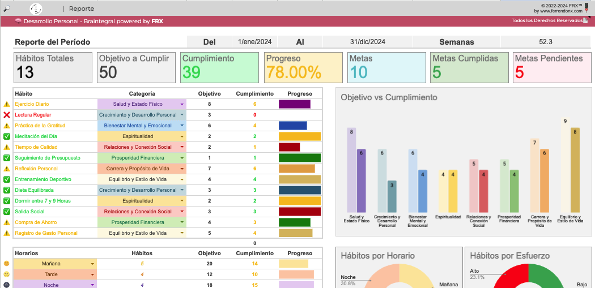The height and width of the screenshot is (288, 595).
Task: Click progress bar for Tiempo de Calidad
Action: [289, 147]
